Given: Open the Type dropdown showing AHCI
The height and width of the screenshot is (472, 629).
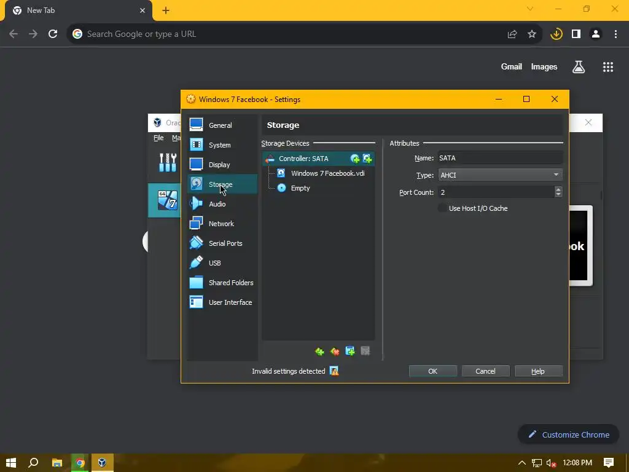Looking at the screenshot, I should (500, 175).
